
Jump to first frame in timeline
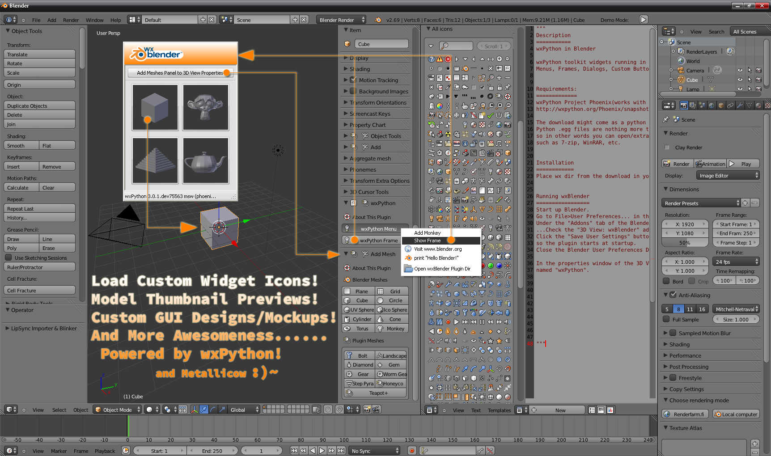(x=294, y=451)
